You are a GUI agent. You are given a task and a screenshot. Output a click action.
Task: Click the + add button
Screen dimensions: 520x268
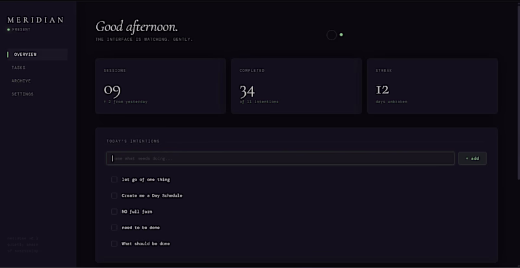click(473, 158)
